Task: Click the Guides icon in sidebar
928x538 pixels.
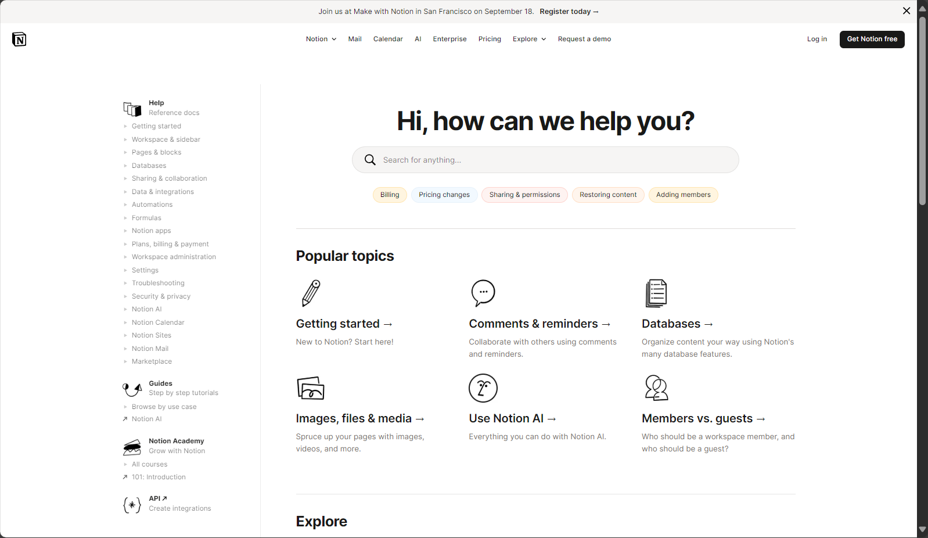Action: [132, 389]
